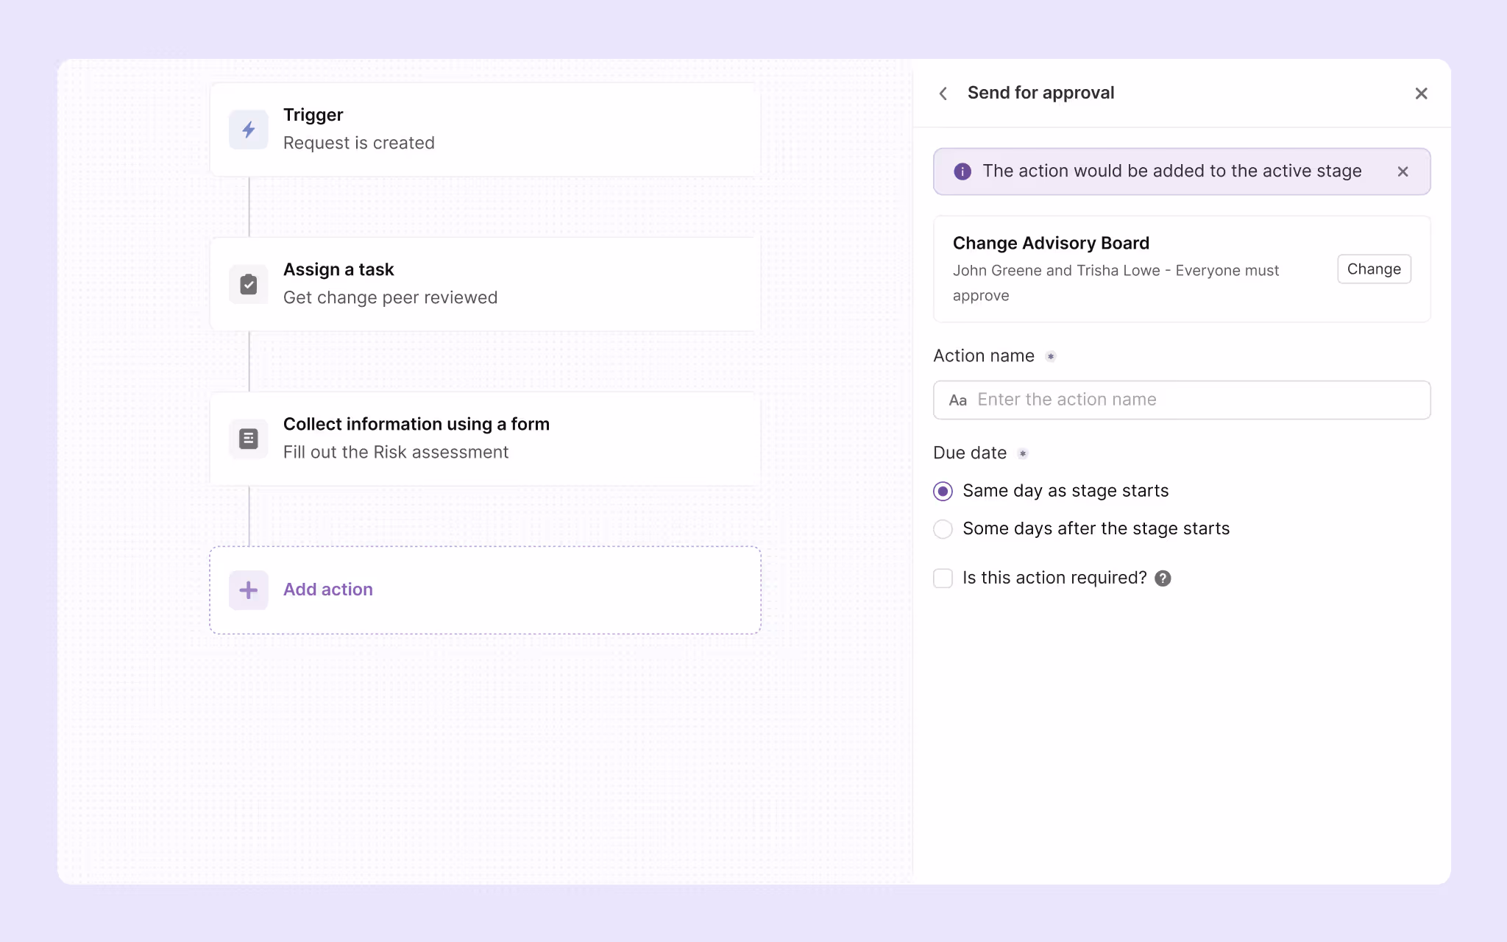Click the back arrow beside Send for approval

944,93
